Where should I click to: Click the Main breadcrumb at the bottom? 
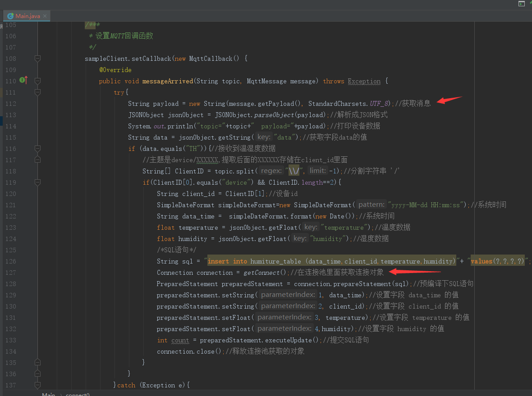(49, 394)
